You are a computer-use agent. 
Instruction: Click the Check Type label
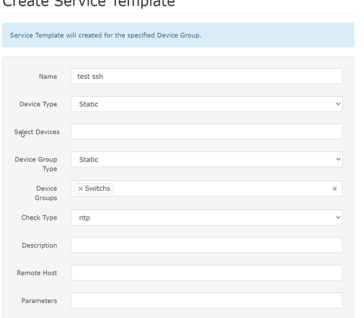coord(39,218)
